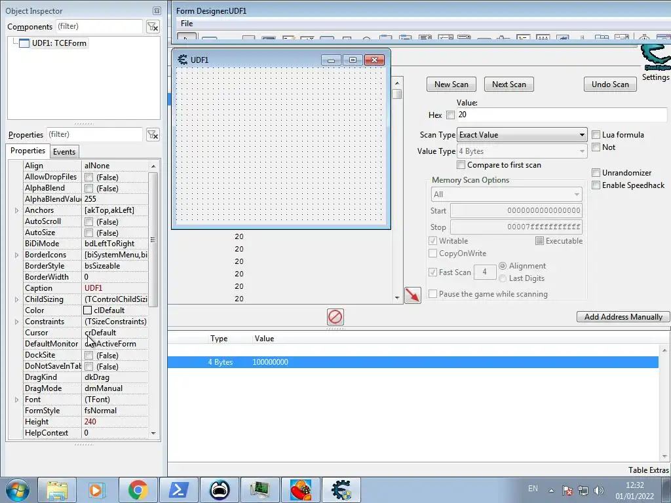
Task: Open the media player taskbar icon
Action: (97, 490)
